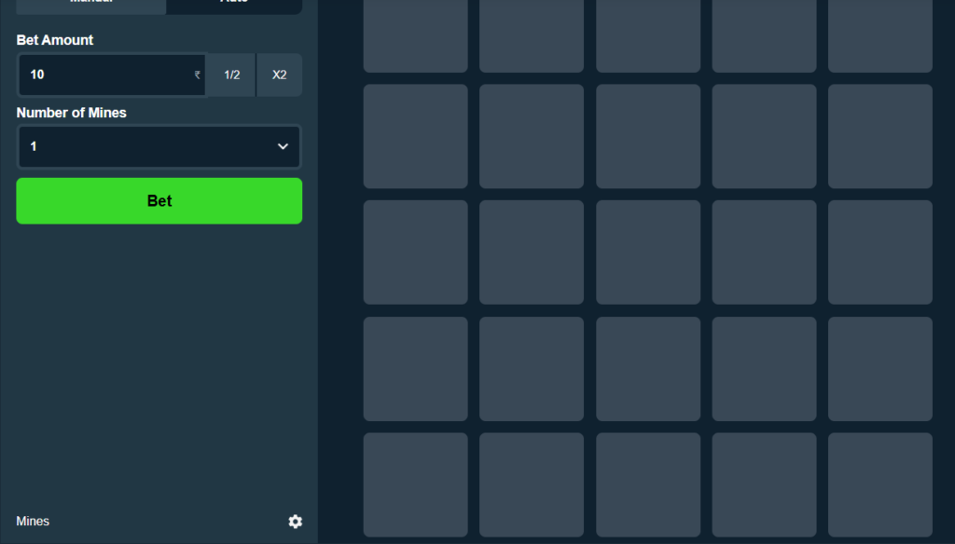
Task: Select the center tile of the grid
Action: (647, 252)
